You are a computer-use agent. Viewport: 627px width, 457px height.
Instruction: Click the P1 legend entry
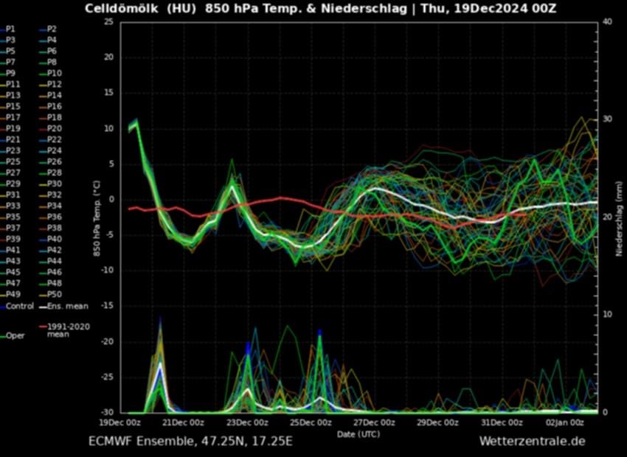(x=10, y=28)
